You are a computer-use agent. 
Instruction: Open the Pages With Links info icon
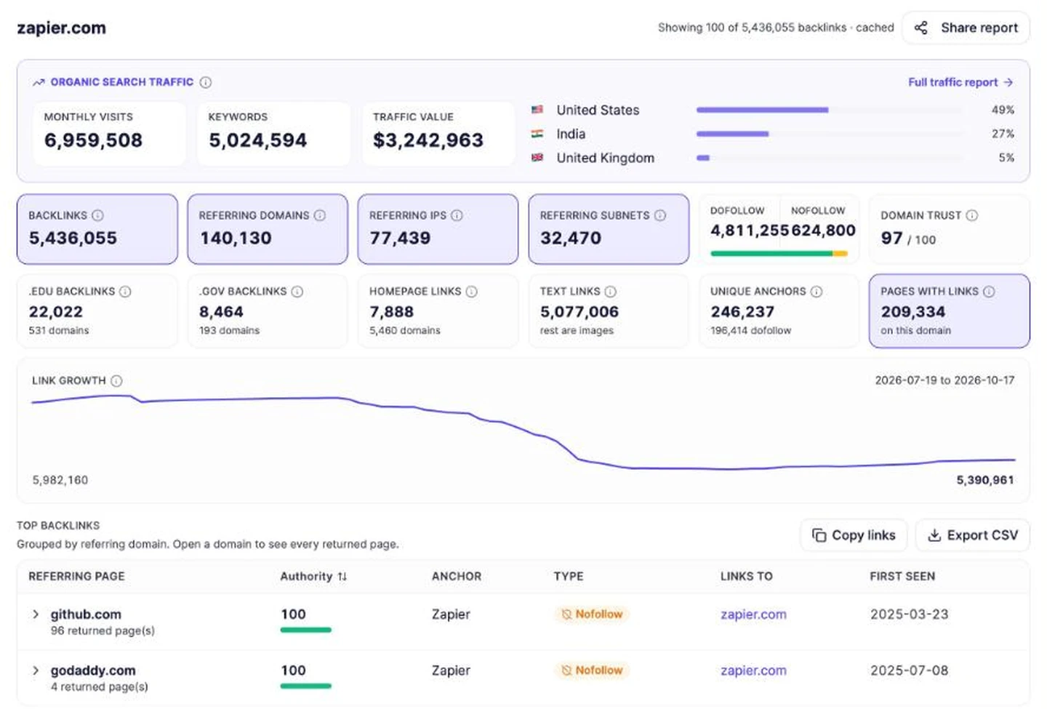[989, 291]
